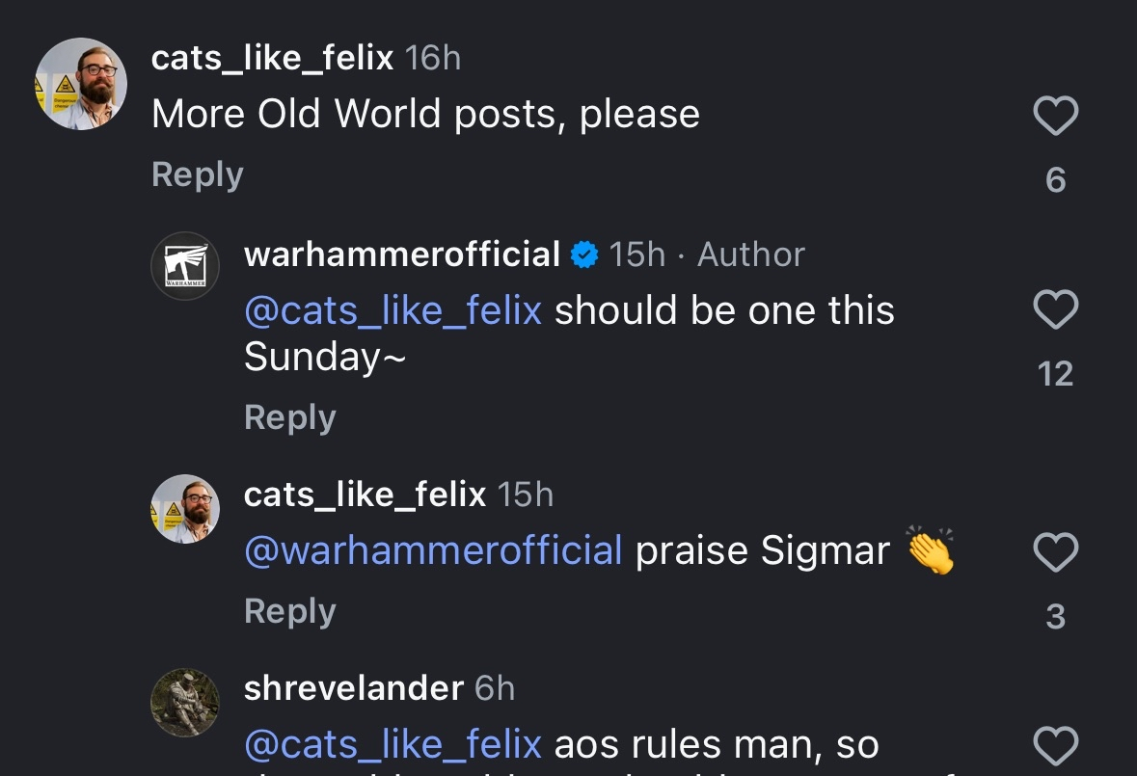Open cats_like_felix username on the top comment
Viewport: 1137px width, 776px height.
point(272,59)
